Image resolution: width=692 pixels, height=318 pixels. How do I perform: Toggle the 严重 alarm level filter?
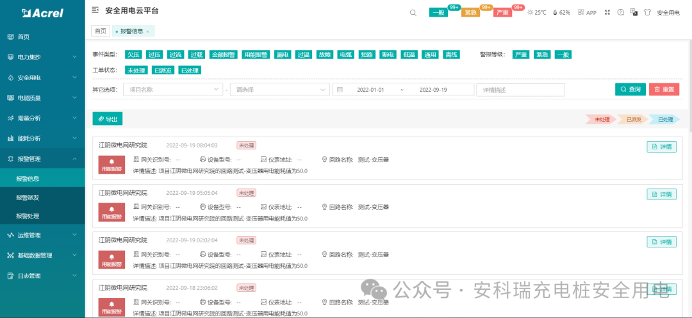pyautogui.click(x=521, y=54)
